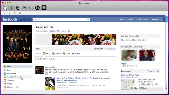Go back with the left arrow button
The width and height of the screenshot is (169, 95).
(5, 13)
